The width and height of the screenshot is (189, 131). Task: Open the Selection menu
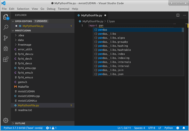pyautogui.click(x=23, y=9)
